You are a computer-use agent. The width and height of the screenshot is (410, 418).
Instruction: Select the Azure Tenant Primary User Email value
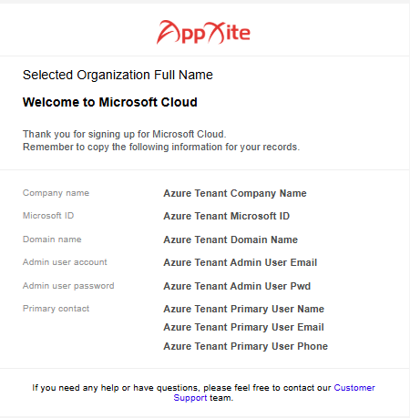(243, 327)
